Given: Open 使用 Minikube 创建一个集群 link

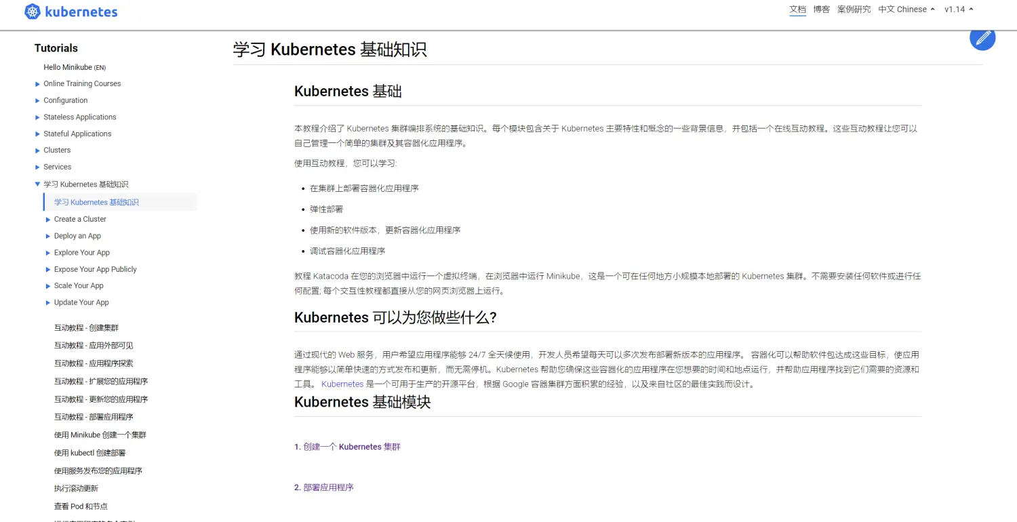Looking at the screenshot, I should [x=100, y=435].
